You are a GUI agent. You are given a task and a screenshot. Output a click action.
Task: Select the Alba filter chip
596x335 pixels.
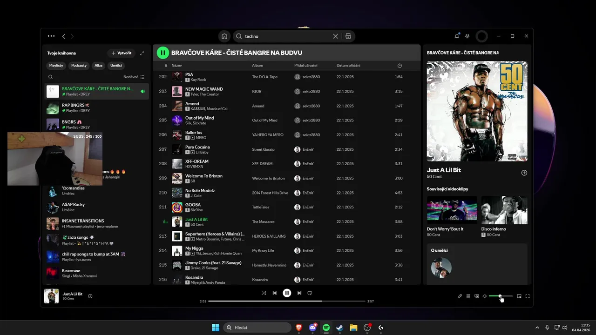[x=98, y=66]
